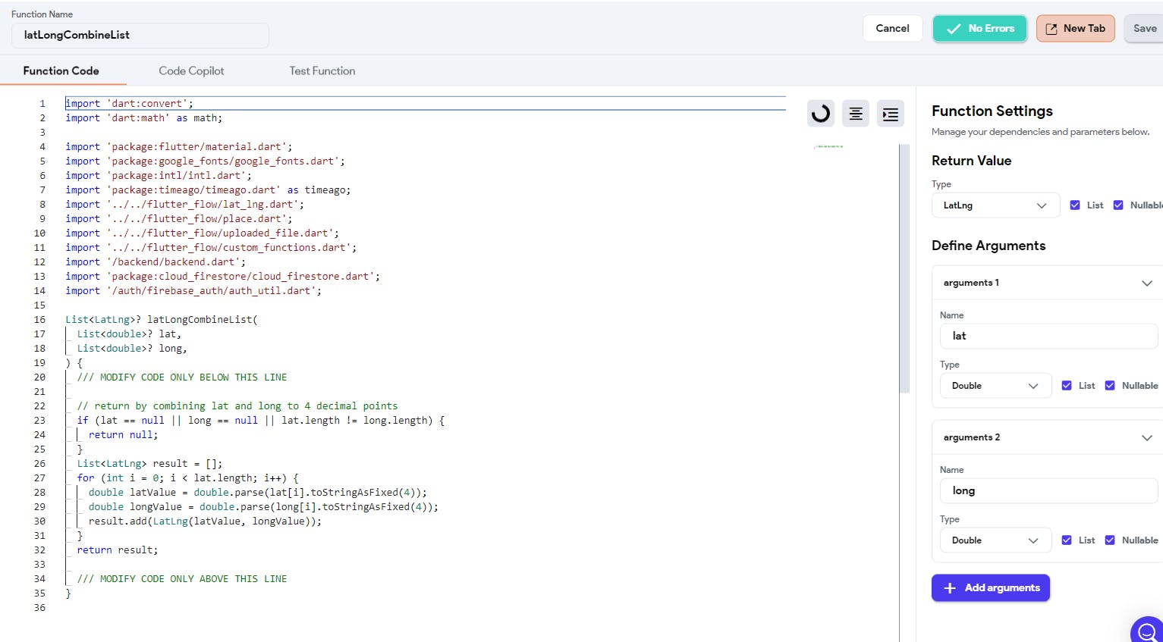Viewport: 1163px width, 642px height.
Task: Toggle the Return Value List checkbox
Action: 1075,205
